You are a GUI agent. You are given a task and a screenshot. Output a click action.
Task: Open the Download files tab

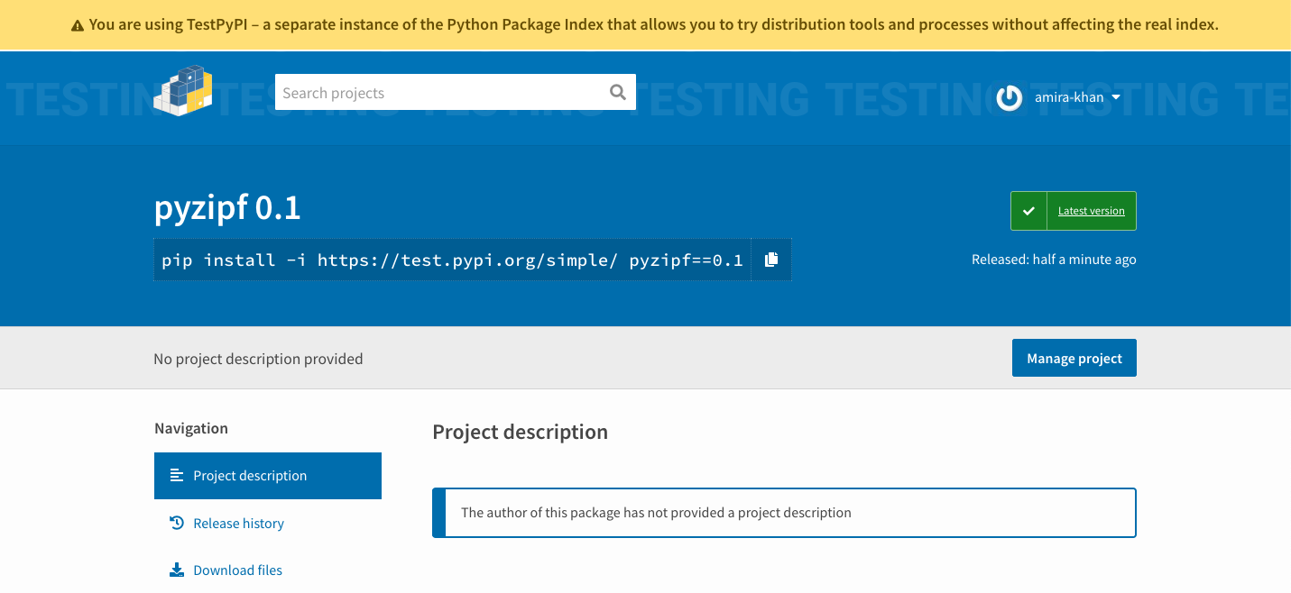(x=268, y=570)
